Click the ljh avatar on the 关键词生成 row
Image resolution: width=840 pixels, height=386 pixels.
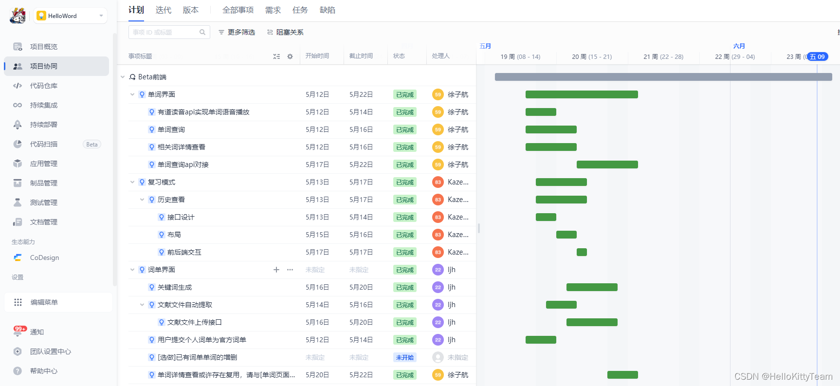[x=438, y=287]
